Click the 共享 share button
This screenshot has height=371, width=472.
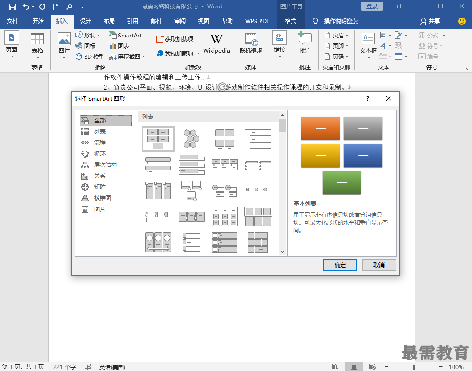pyautogui.click(x=430, y=21)
